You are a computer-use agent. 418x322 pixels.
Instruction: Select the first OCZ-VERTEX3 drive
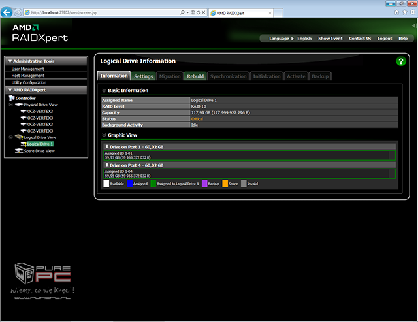pos(40,111)
